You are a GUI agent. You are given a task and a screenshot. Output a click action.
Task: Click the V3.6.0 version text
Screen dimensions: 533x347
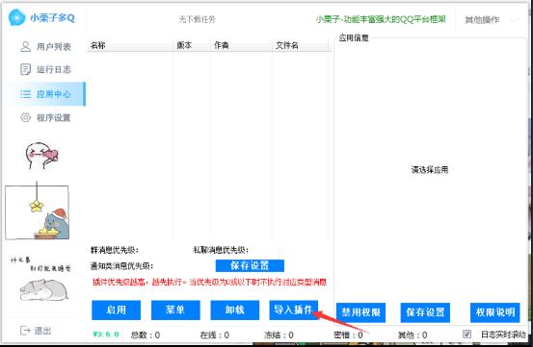(x=106, y=335)
